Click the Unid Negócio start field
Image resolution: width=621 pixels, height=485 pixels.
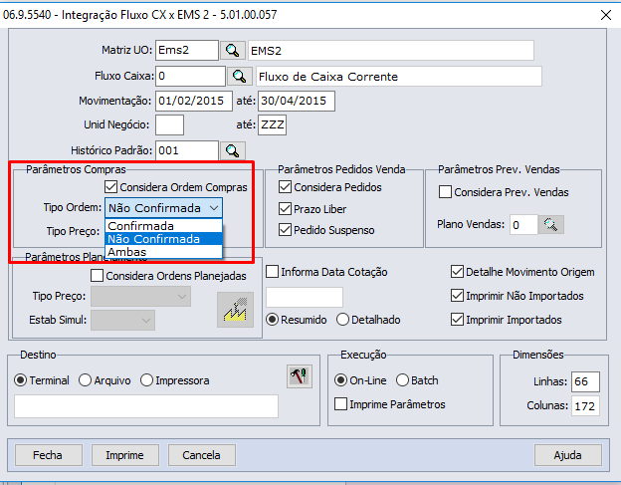tap(169, 124)
